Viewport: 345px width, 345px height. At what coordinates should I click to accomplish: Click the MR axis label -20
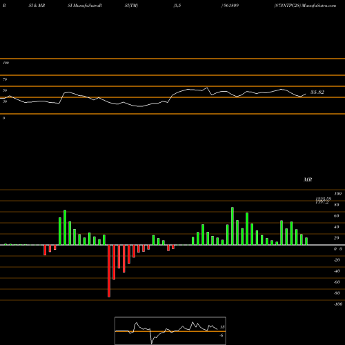click(x=337, y=260)
